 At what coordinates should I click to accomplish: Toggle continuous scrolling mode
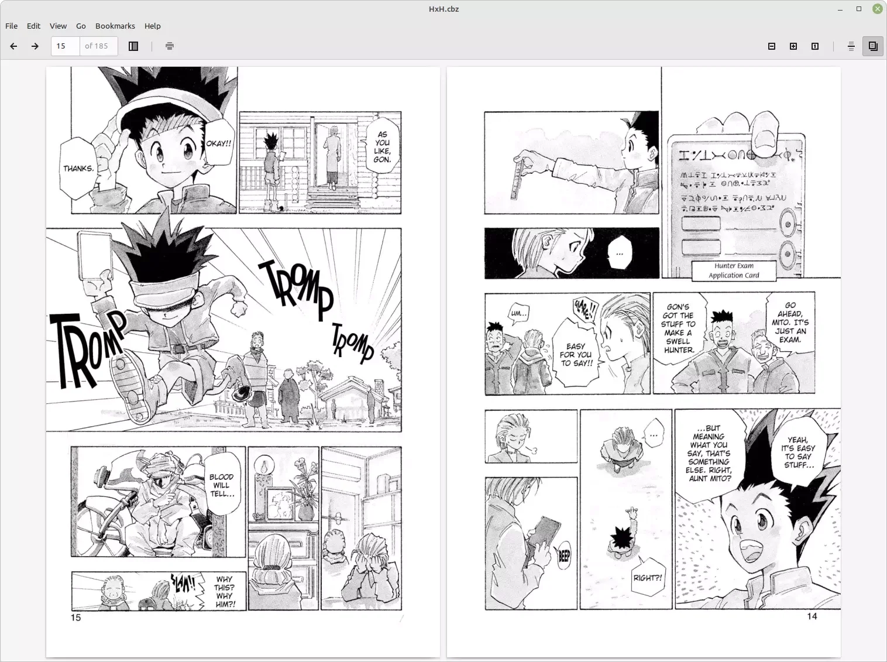(851, 46)
